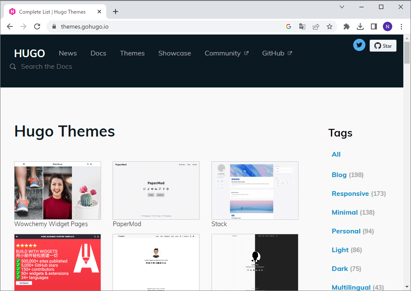Open the Chrome three-dot menu
This screenshot has width=411, height=291.
(x=401, y=26)
